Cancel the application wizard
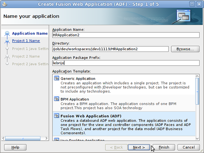This screenshot has height=153, width=204. (x=188, y=147)
